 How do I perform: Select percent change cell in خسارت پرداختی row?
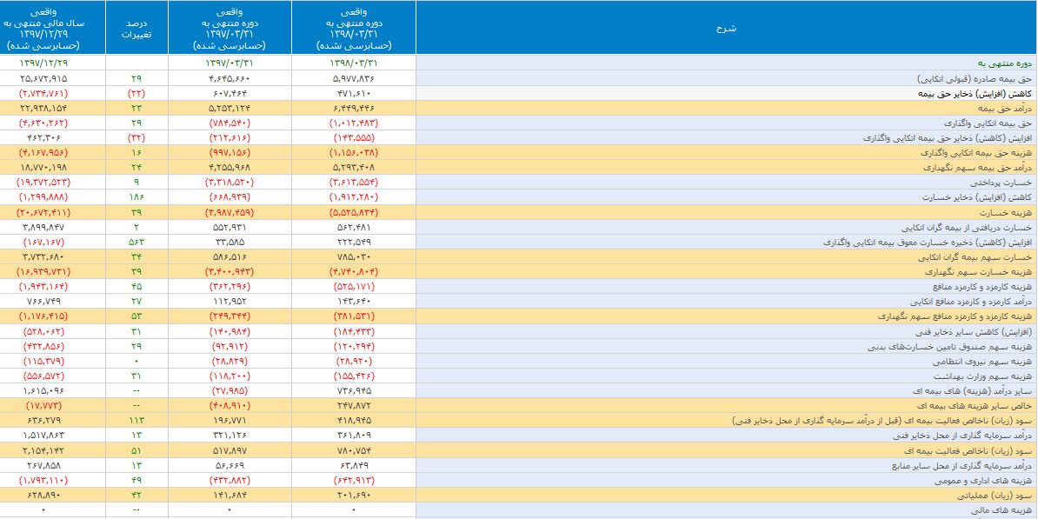point(136,182)
